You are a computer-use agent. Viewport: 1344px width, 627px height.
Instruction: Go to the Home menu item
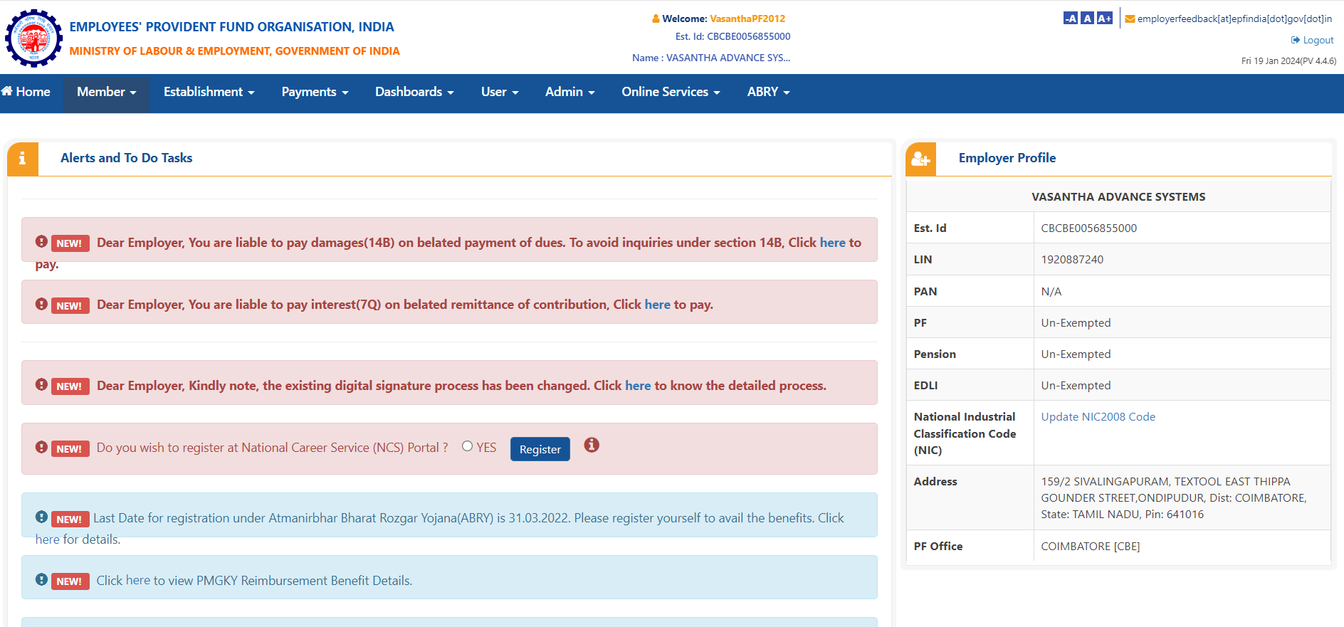pos(26,92)
